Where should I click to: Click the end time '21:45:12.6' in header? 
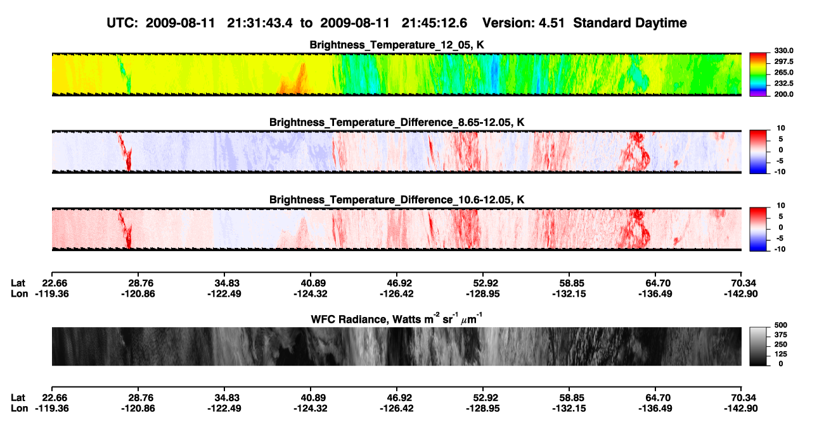pos(434,23)
